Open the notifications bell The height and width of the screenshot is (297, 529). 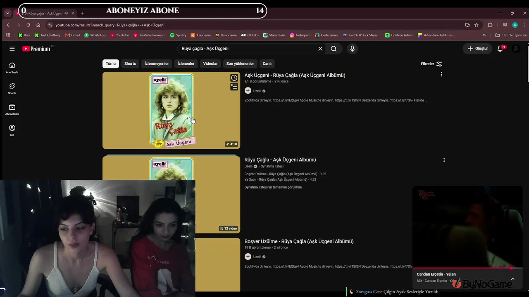pos(500,49)
